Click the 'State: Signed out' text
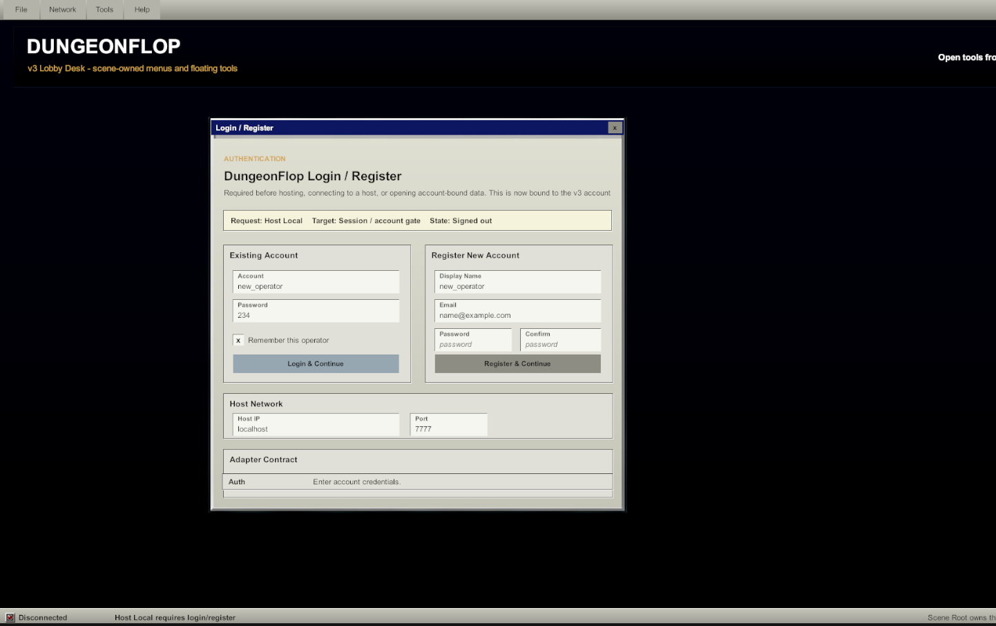 click(x=461, y=221)
